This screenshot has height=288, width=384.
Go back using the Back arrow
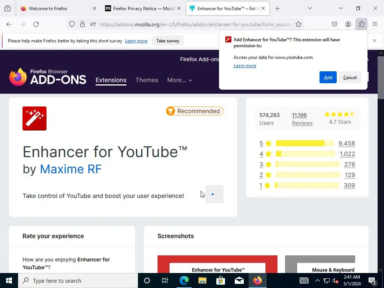[9, 24]
